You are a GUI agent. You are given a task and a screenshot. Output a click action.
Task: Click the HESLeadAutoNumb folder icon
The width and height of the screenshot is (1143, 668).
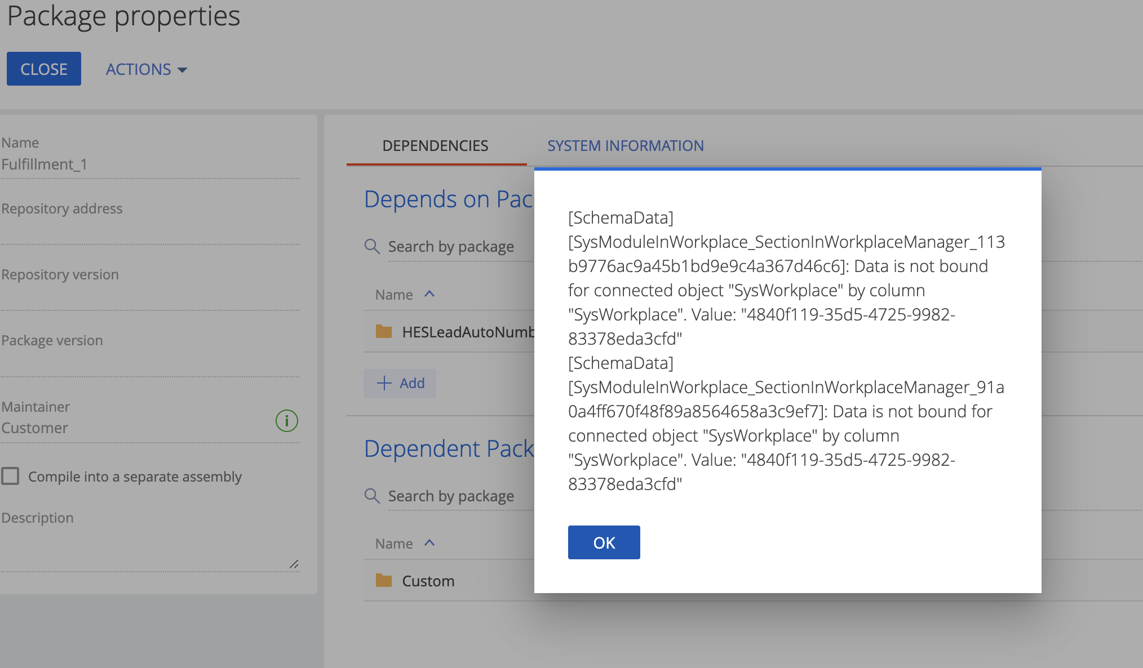coord(384,331)
